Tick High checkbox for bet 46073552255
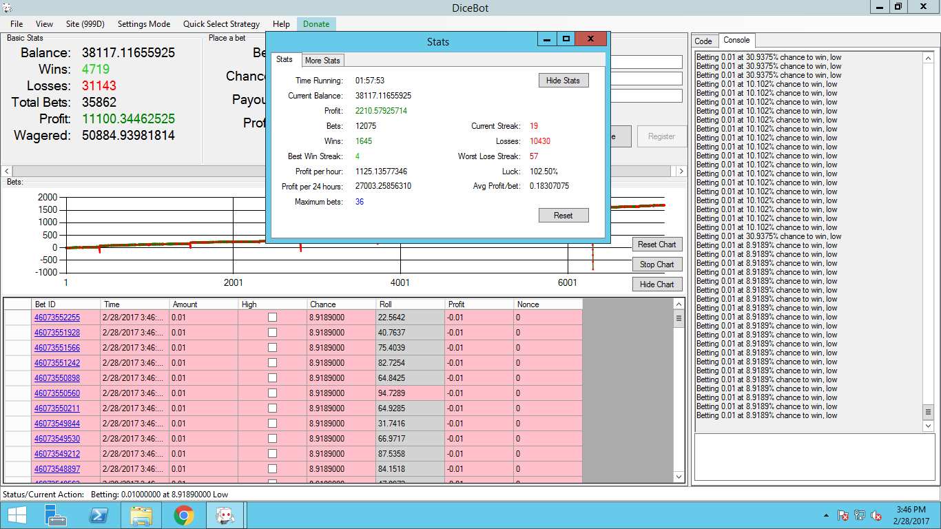Viewport: 941px width, 529px height. [272, 318]
